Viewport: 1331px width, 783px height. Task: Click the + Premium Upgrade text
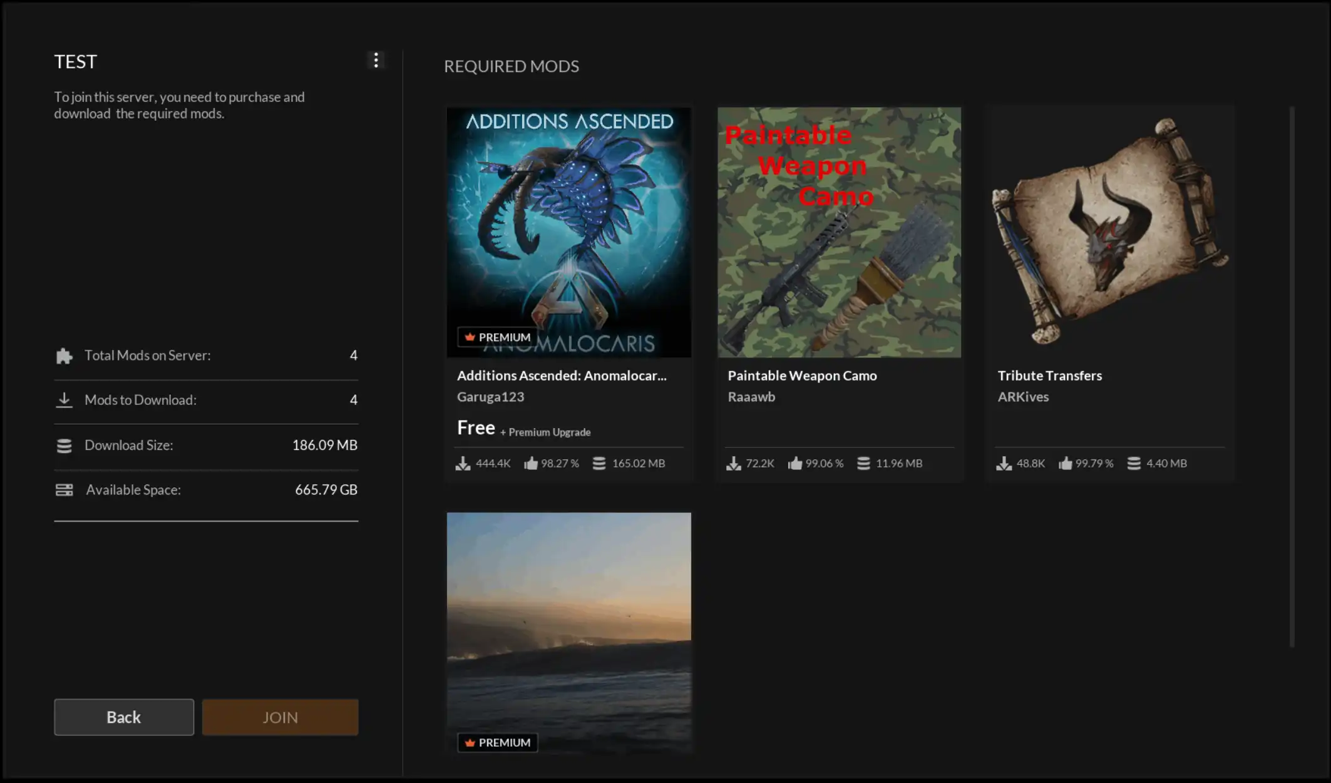[x=545, y=432]
